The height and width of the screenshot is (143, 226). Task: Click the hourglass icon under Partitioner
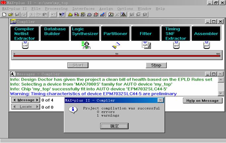pos(116,45)
